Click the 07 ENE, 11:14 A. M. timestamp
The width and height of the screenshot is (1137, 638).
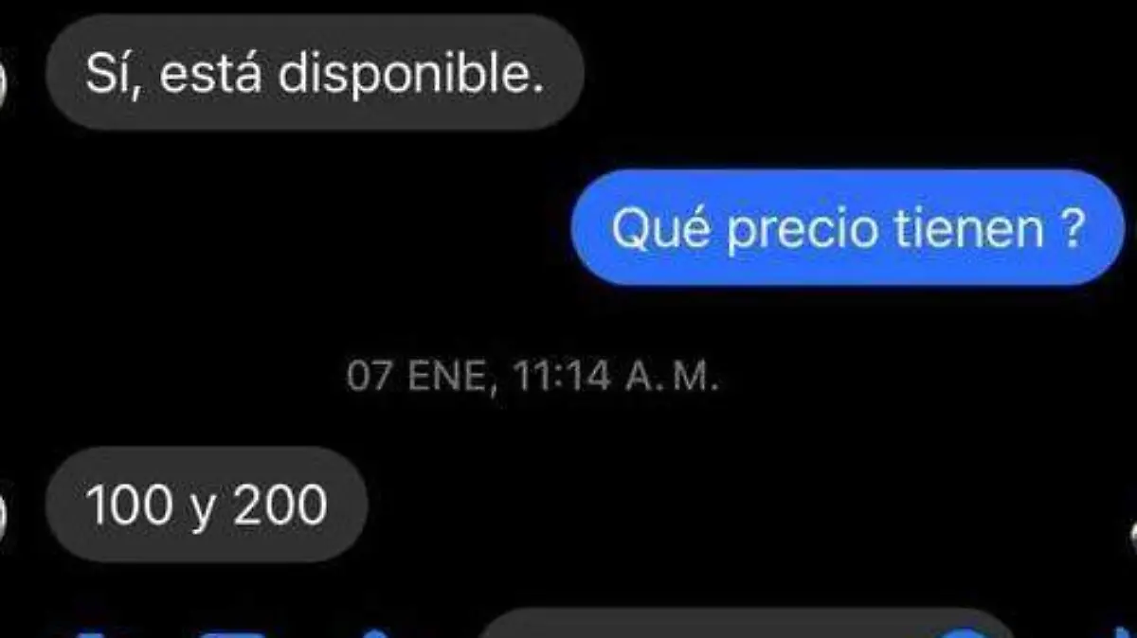click(x=533, y=378)
